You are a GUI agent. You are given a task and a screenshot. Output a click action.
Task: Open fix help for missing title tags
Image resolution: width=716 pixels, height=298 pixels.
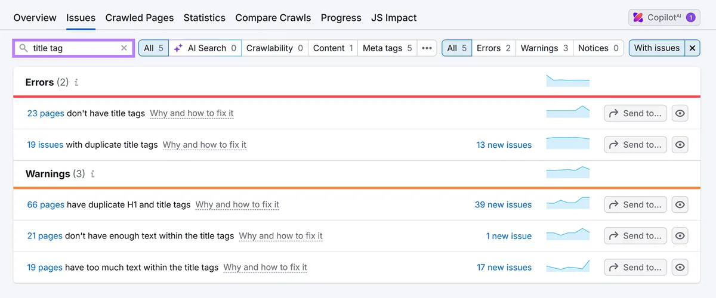192,113
